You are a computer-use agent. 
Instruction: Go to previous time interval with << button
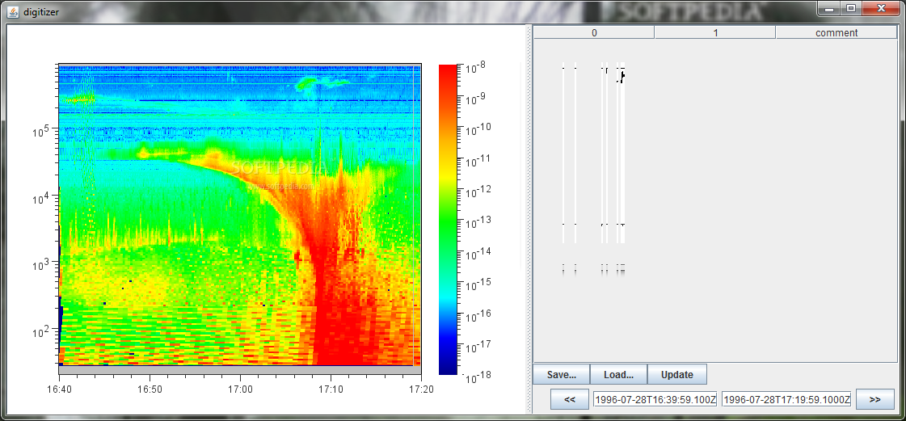569,399
